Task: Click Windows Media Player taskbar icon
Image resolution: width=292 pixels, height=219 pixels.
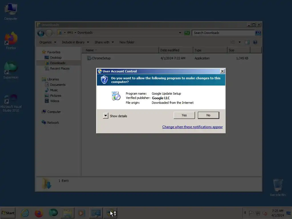Action: [82, 213]
